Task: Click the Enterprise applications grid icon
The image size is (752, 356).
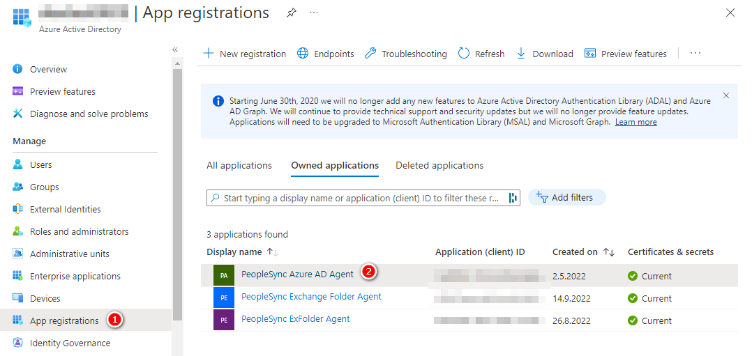Action: coord(17,276)
